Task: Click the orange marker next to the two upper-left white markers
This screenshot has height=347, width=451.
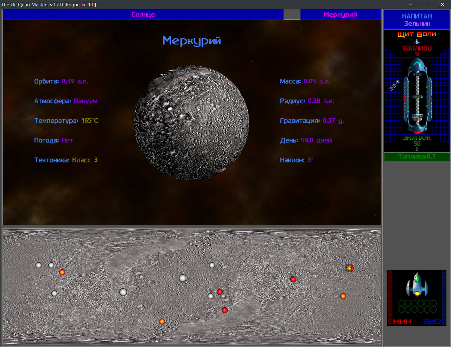Action: (x=62, y=272)
